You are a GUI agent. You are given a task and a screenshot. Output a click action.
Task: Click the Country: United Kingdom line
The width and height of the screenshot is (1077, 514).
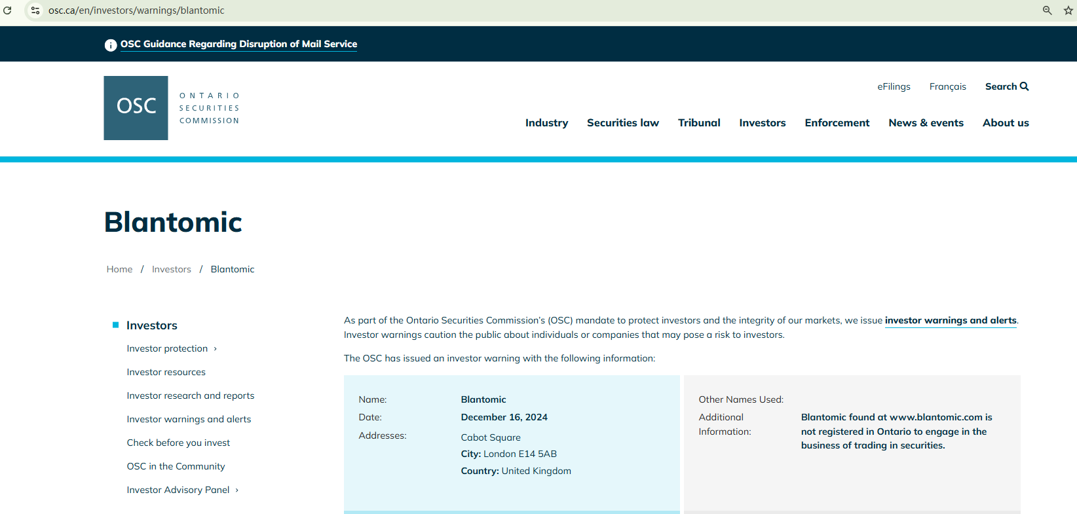(x=516, y=471)
